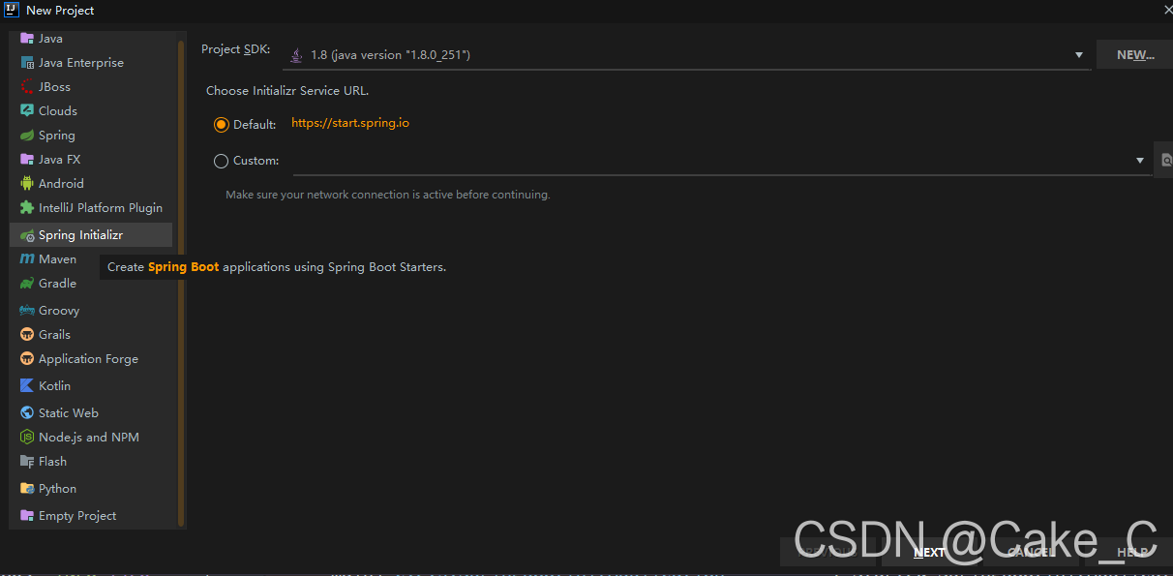Open https://start.spring.io link
Screen dimensions: 1173x576
(350, 123)
